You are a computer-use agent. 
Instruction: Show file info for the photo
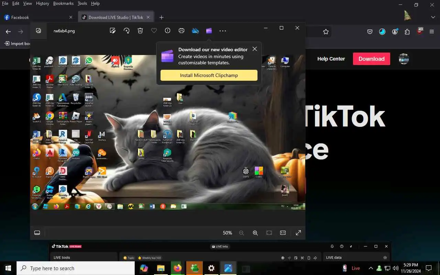(167, 31)
